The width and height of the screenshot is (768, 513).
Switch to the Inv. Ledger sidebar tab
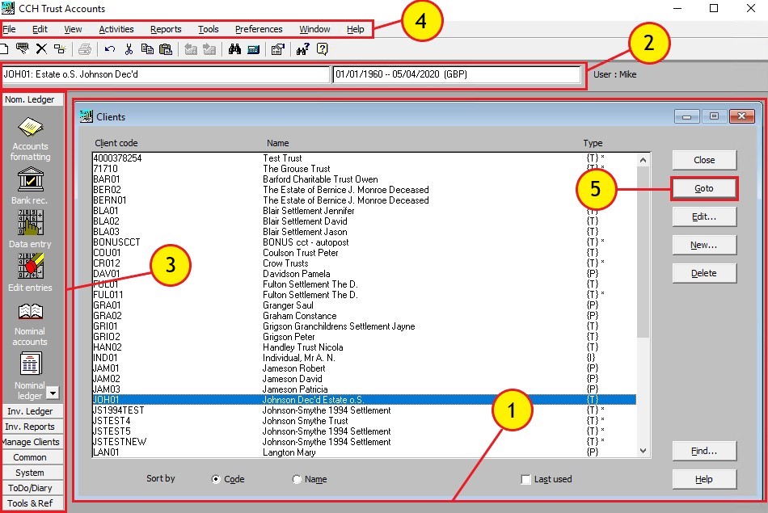tap(30, 411)
